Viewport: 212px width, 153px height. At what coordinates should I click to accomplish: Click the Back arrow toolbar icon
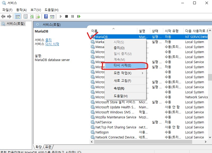3,16
